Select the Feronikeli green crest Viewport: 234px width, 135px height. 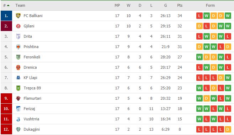(18, 57)
